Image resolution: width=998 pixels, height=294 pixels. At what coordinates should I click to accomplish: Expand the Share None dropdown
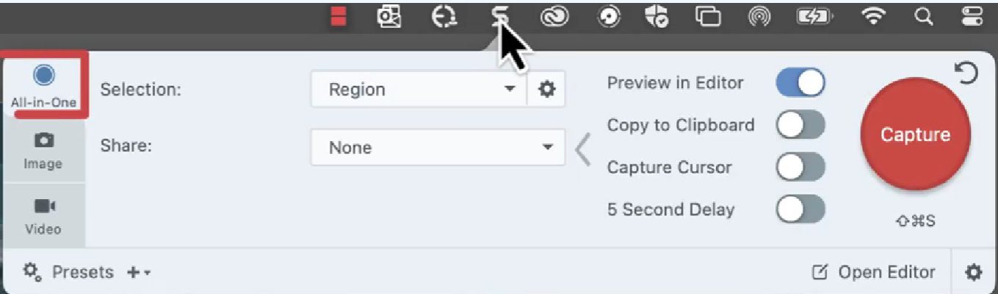pos(438,148)
